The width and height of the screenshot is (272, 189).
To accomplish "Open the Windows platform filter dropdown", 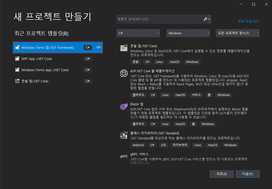I will [x=188, y=33].
